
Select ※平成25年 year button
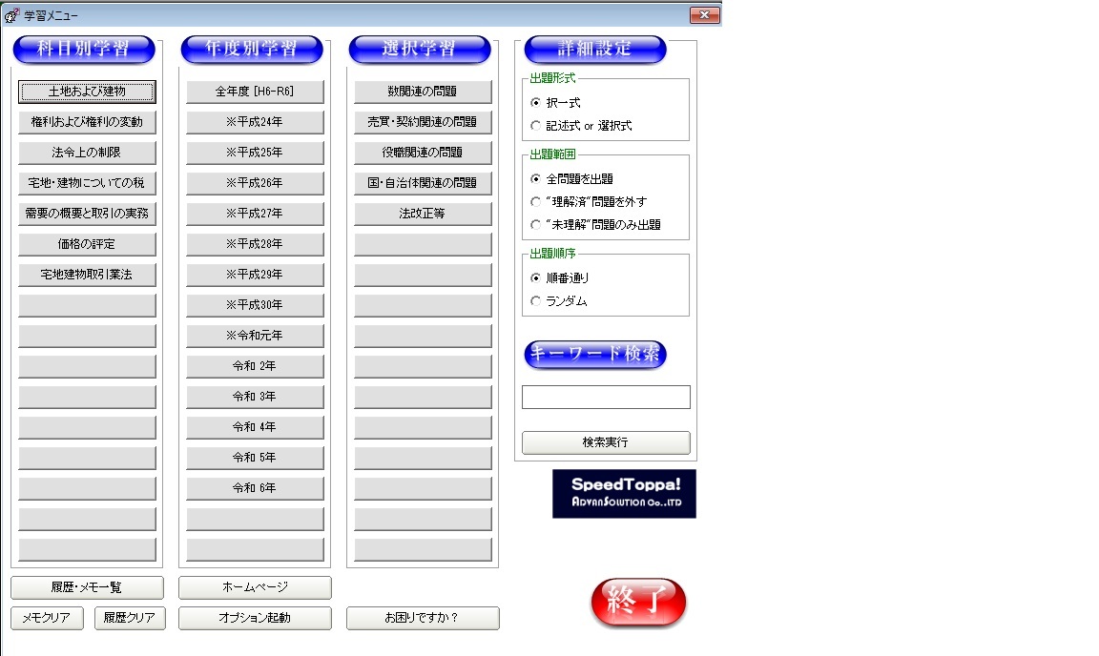click(x=255, y=153)
